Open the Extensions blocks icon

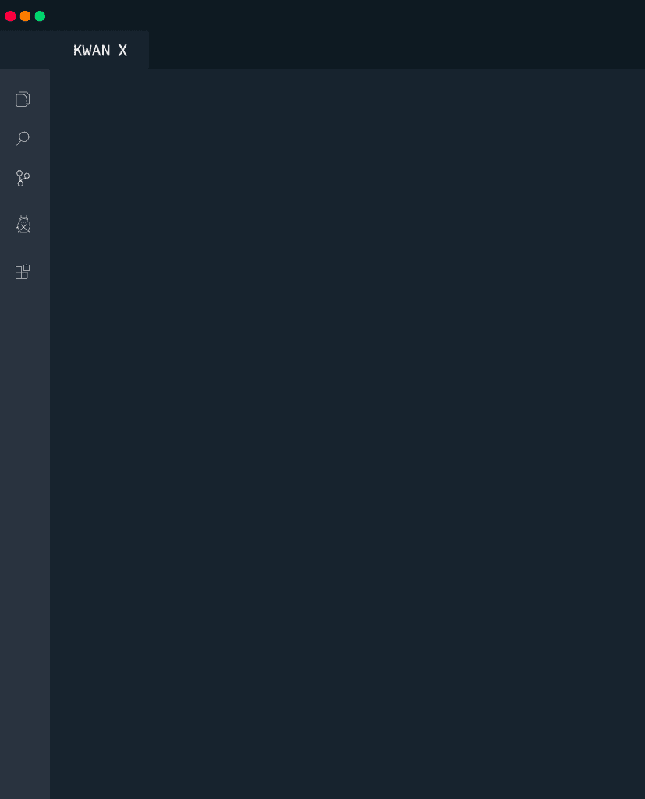click(x=23, y=272)
